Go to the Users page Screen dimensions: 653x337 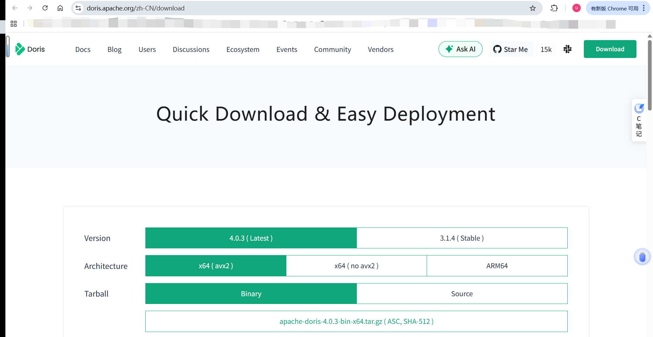(x=147, y=50)
